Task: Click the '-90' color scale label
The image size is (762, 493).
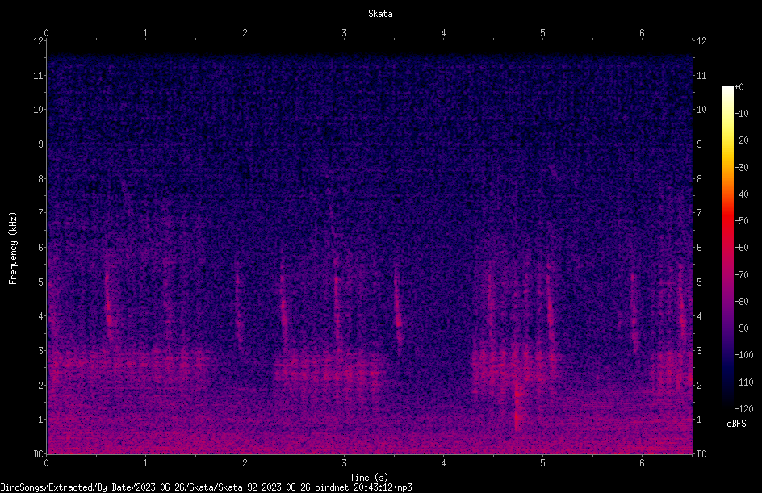Action: point(741,328)
